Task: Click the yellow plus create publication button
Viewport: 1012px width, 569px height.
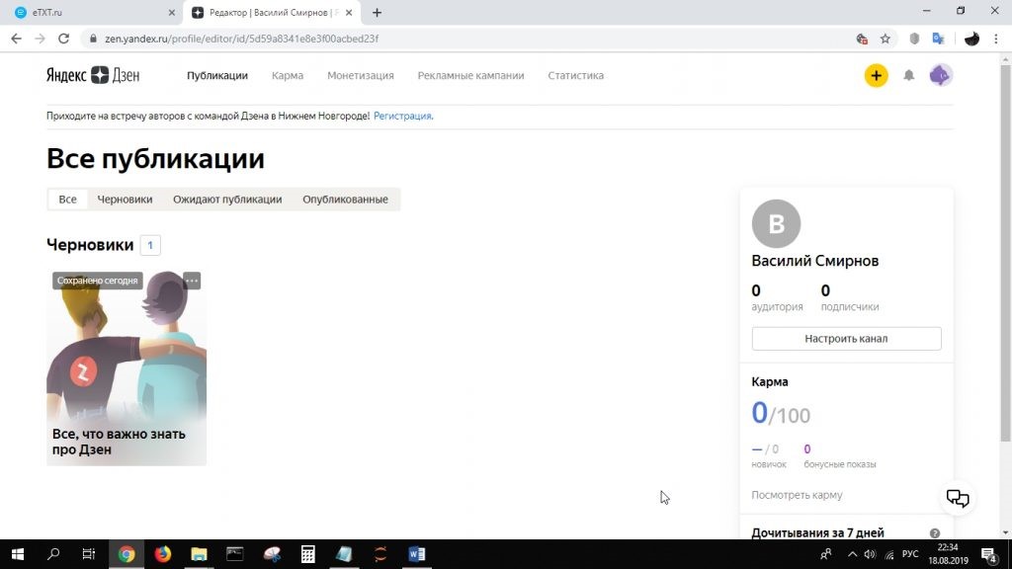Action: [x=876, y=75]
